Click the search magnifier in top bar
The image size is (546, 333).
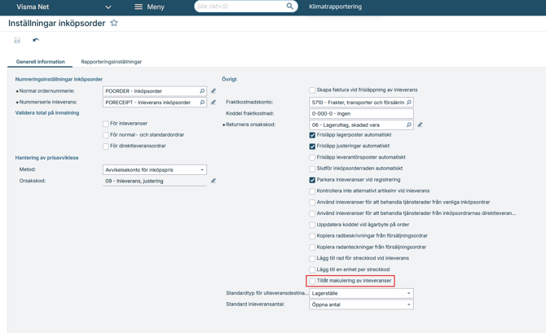coord(290,7)
